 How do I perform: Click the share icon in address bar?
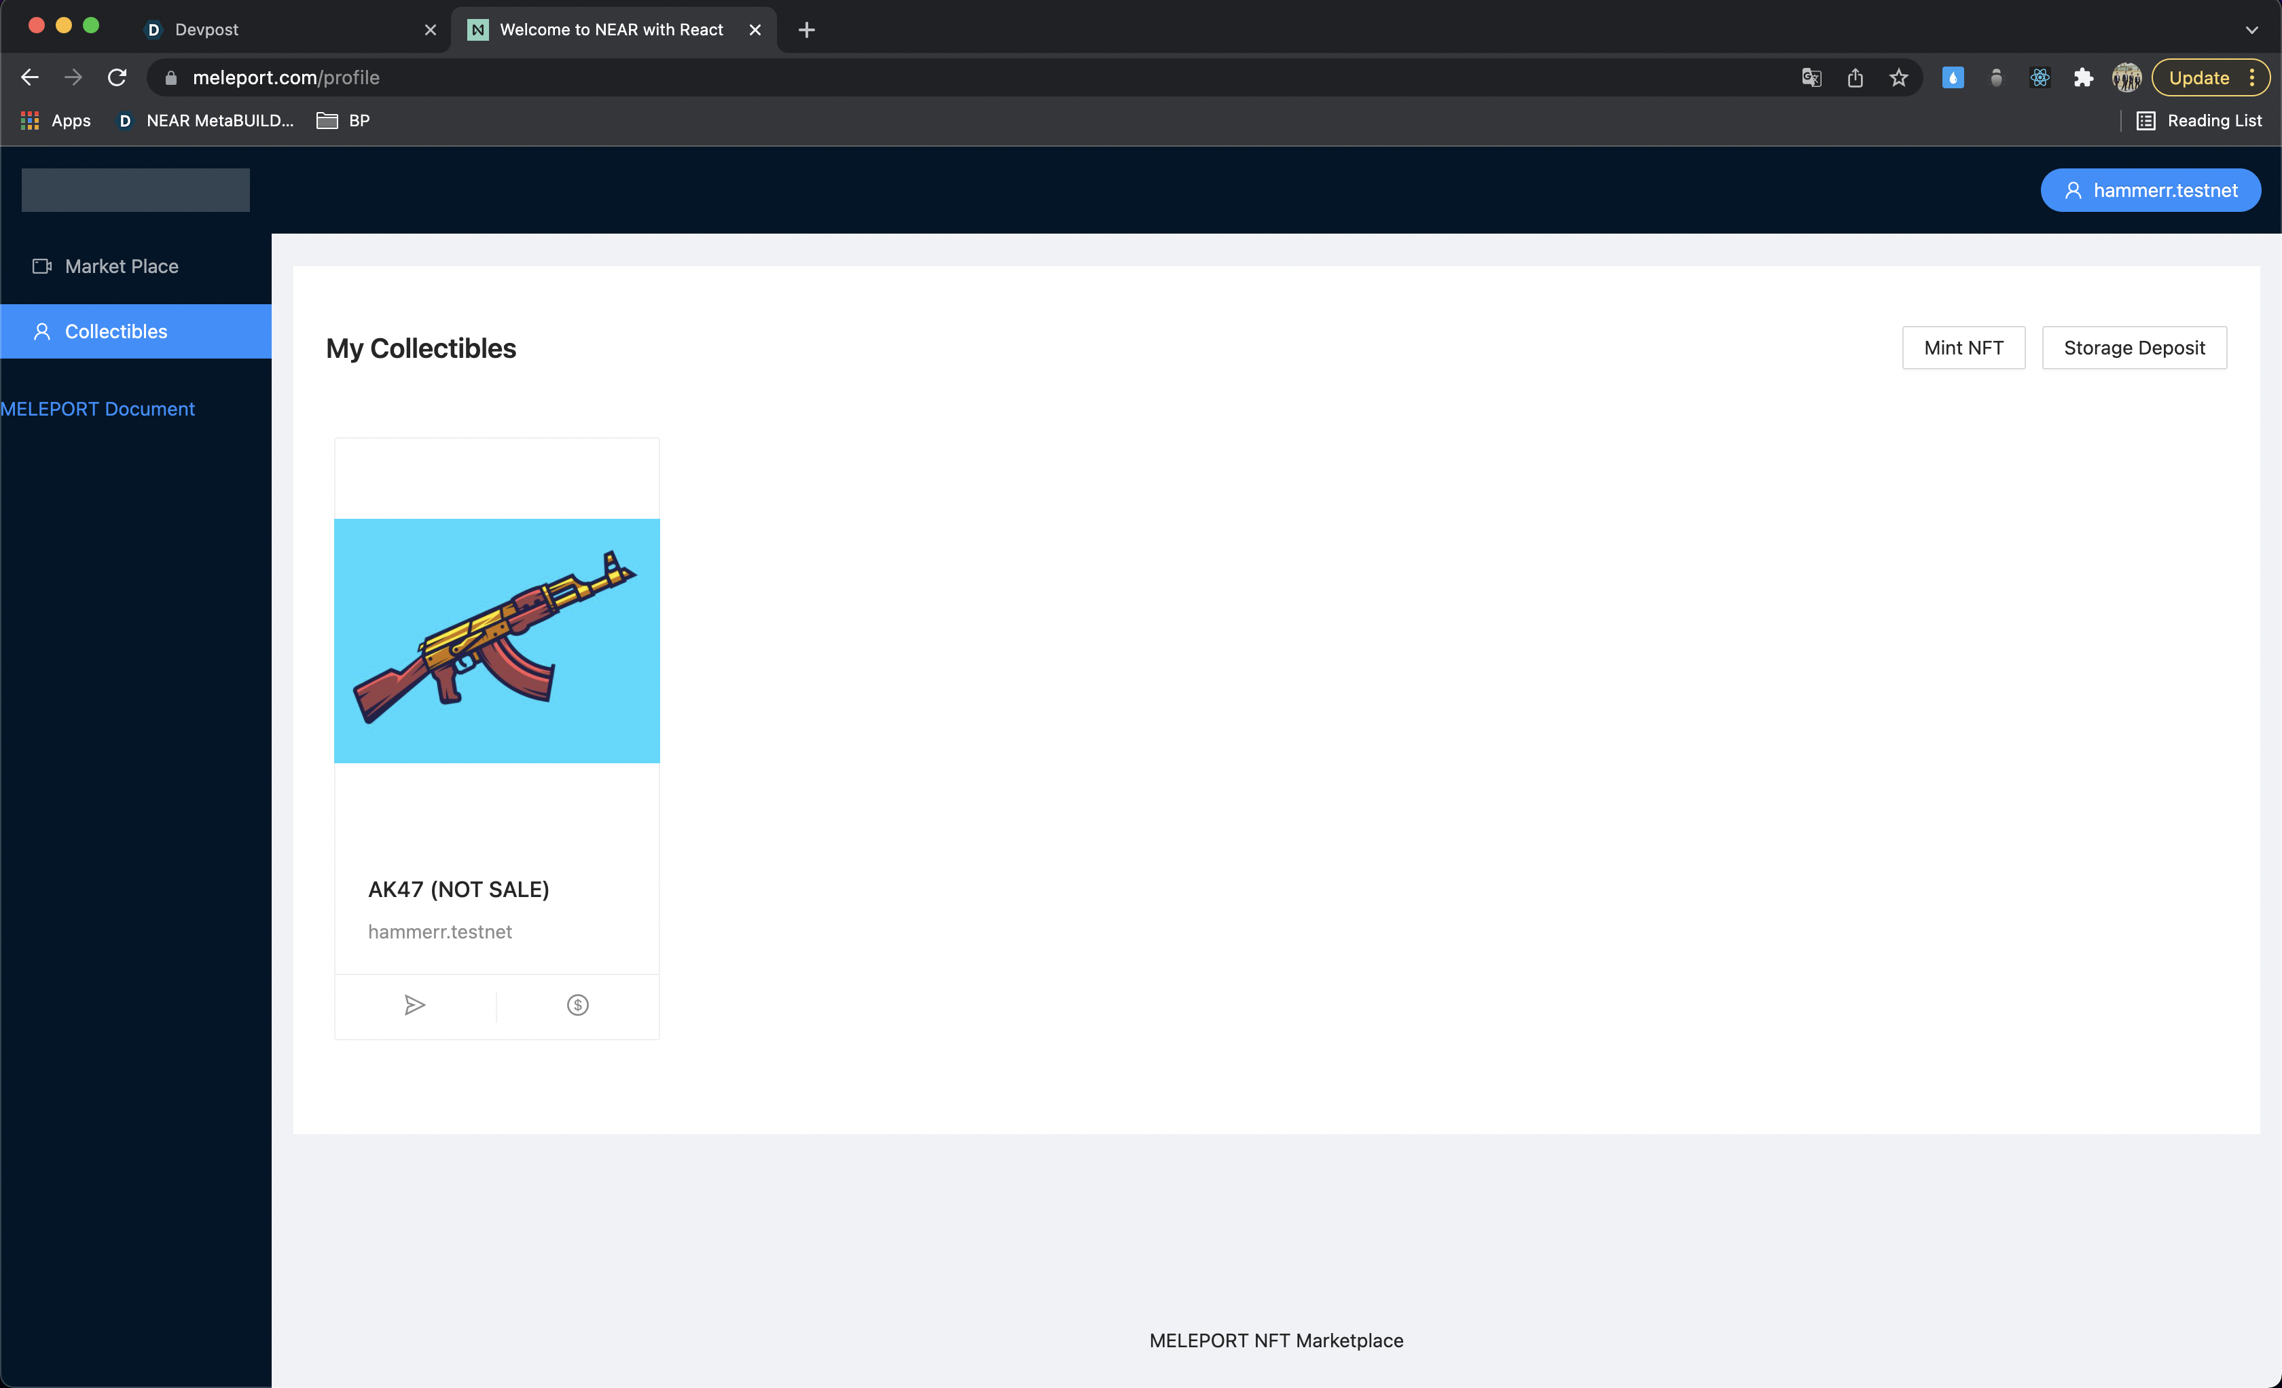point(1855,78)
